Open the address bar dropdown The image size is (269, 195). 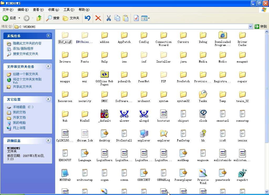[x=250, y=27]
